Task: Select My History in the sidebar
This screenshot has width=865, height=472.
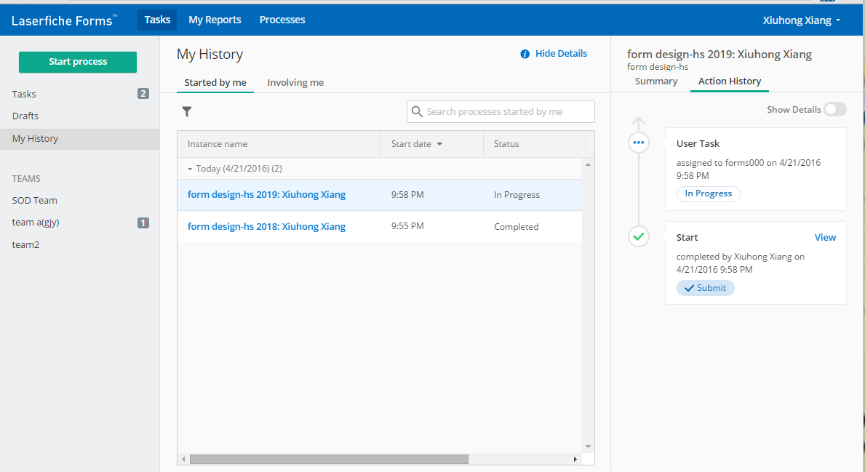Action: 79,139
